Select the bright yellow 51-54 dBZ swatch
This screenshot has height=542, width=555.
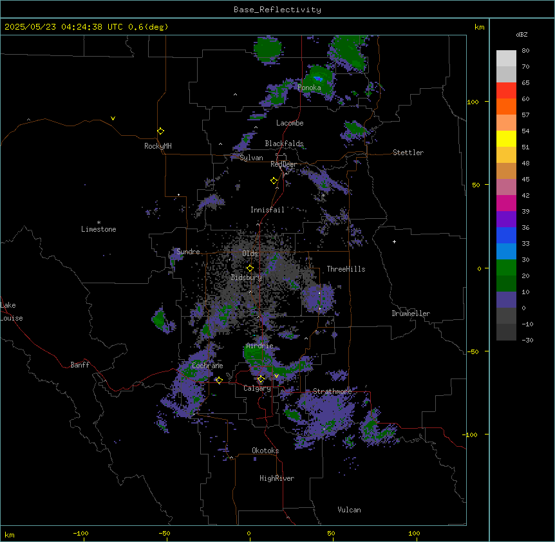pos(506,138)
